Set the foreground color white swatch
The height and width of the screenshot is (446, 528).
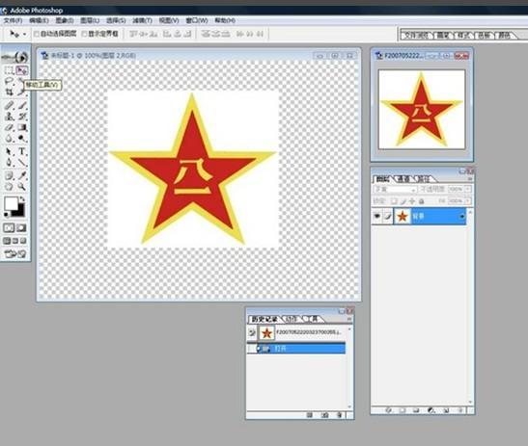tap(11, 203)
